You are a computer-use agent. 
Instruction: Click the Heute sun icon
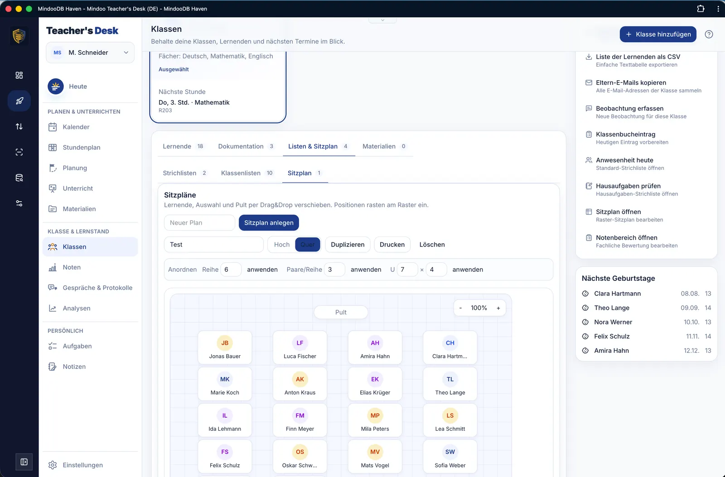(56, 86)
